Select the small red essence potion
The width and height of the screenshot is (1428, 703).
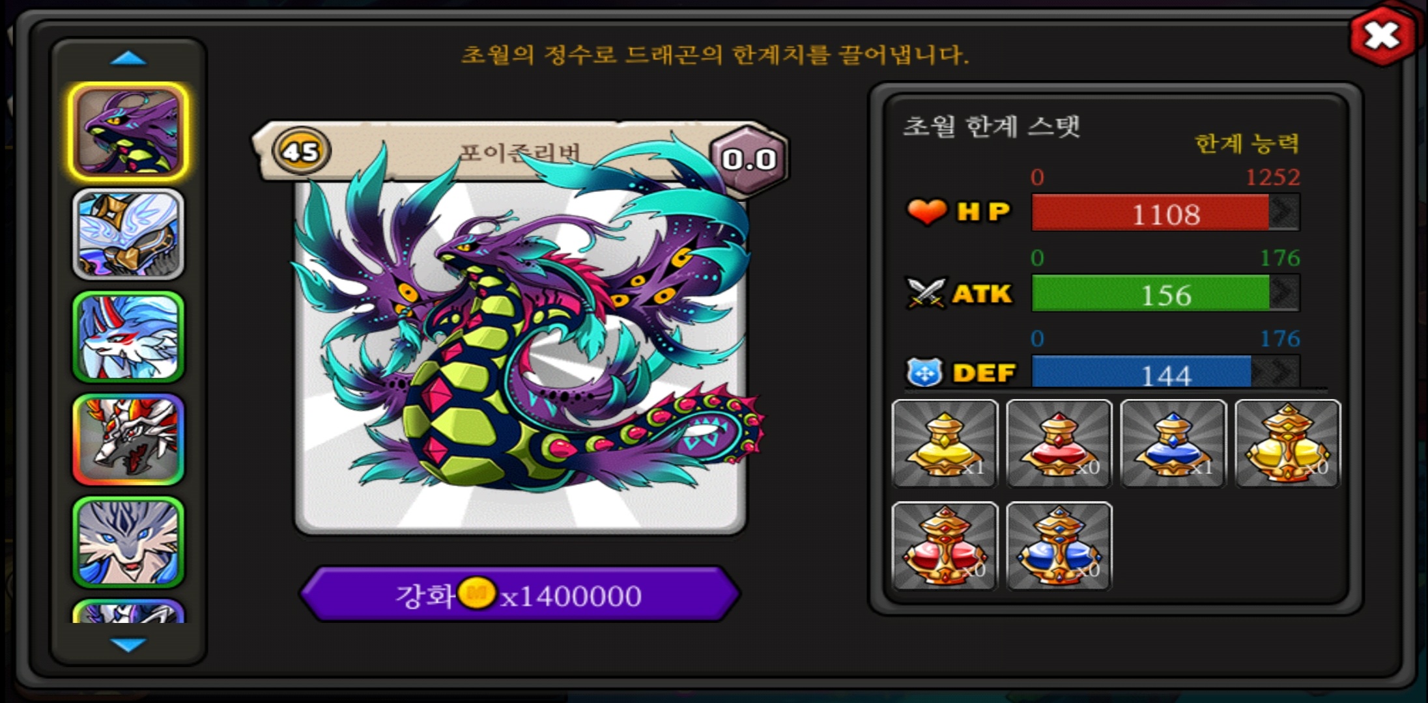[1059, 443]
